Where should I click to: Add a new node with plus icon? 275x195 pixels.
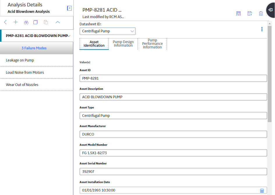[16, 22]
